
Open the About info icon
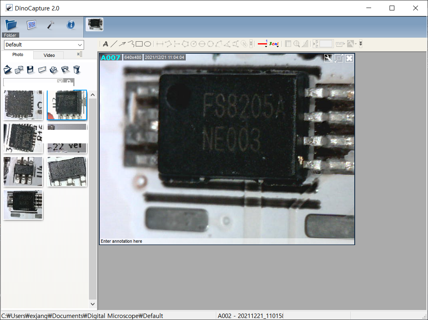click(x=71, y=25)
